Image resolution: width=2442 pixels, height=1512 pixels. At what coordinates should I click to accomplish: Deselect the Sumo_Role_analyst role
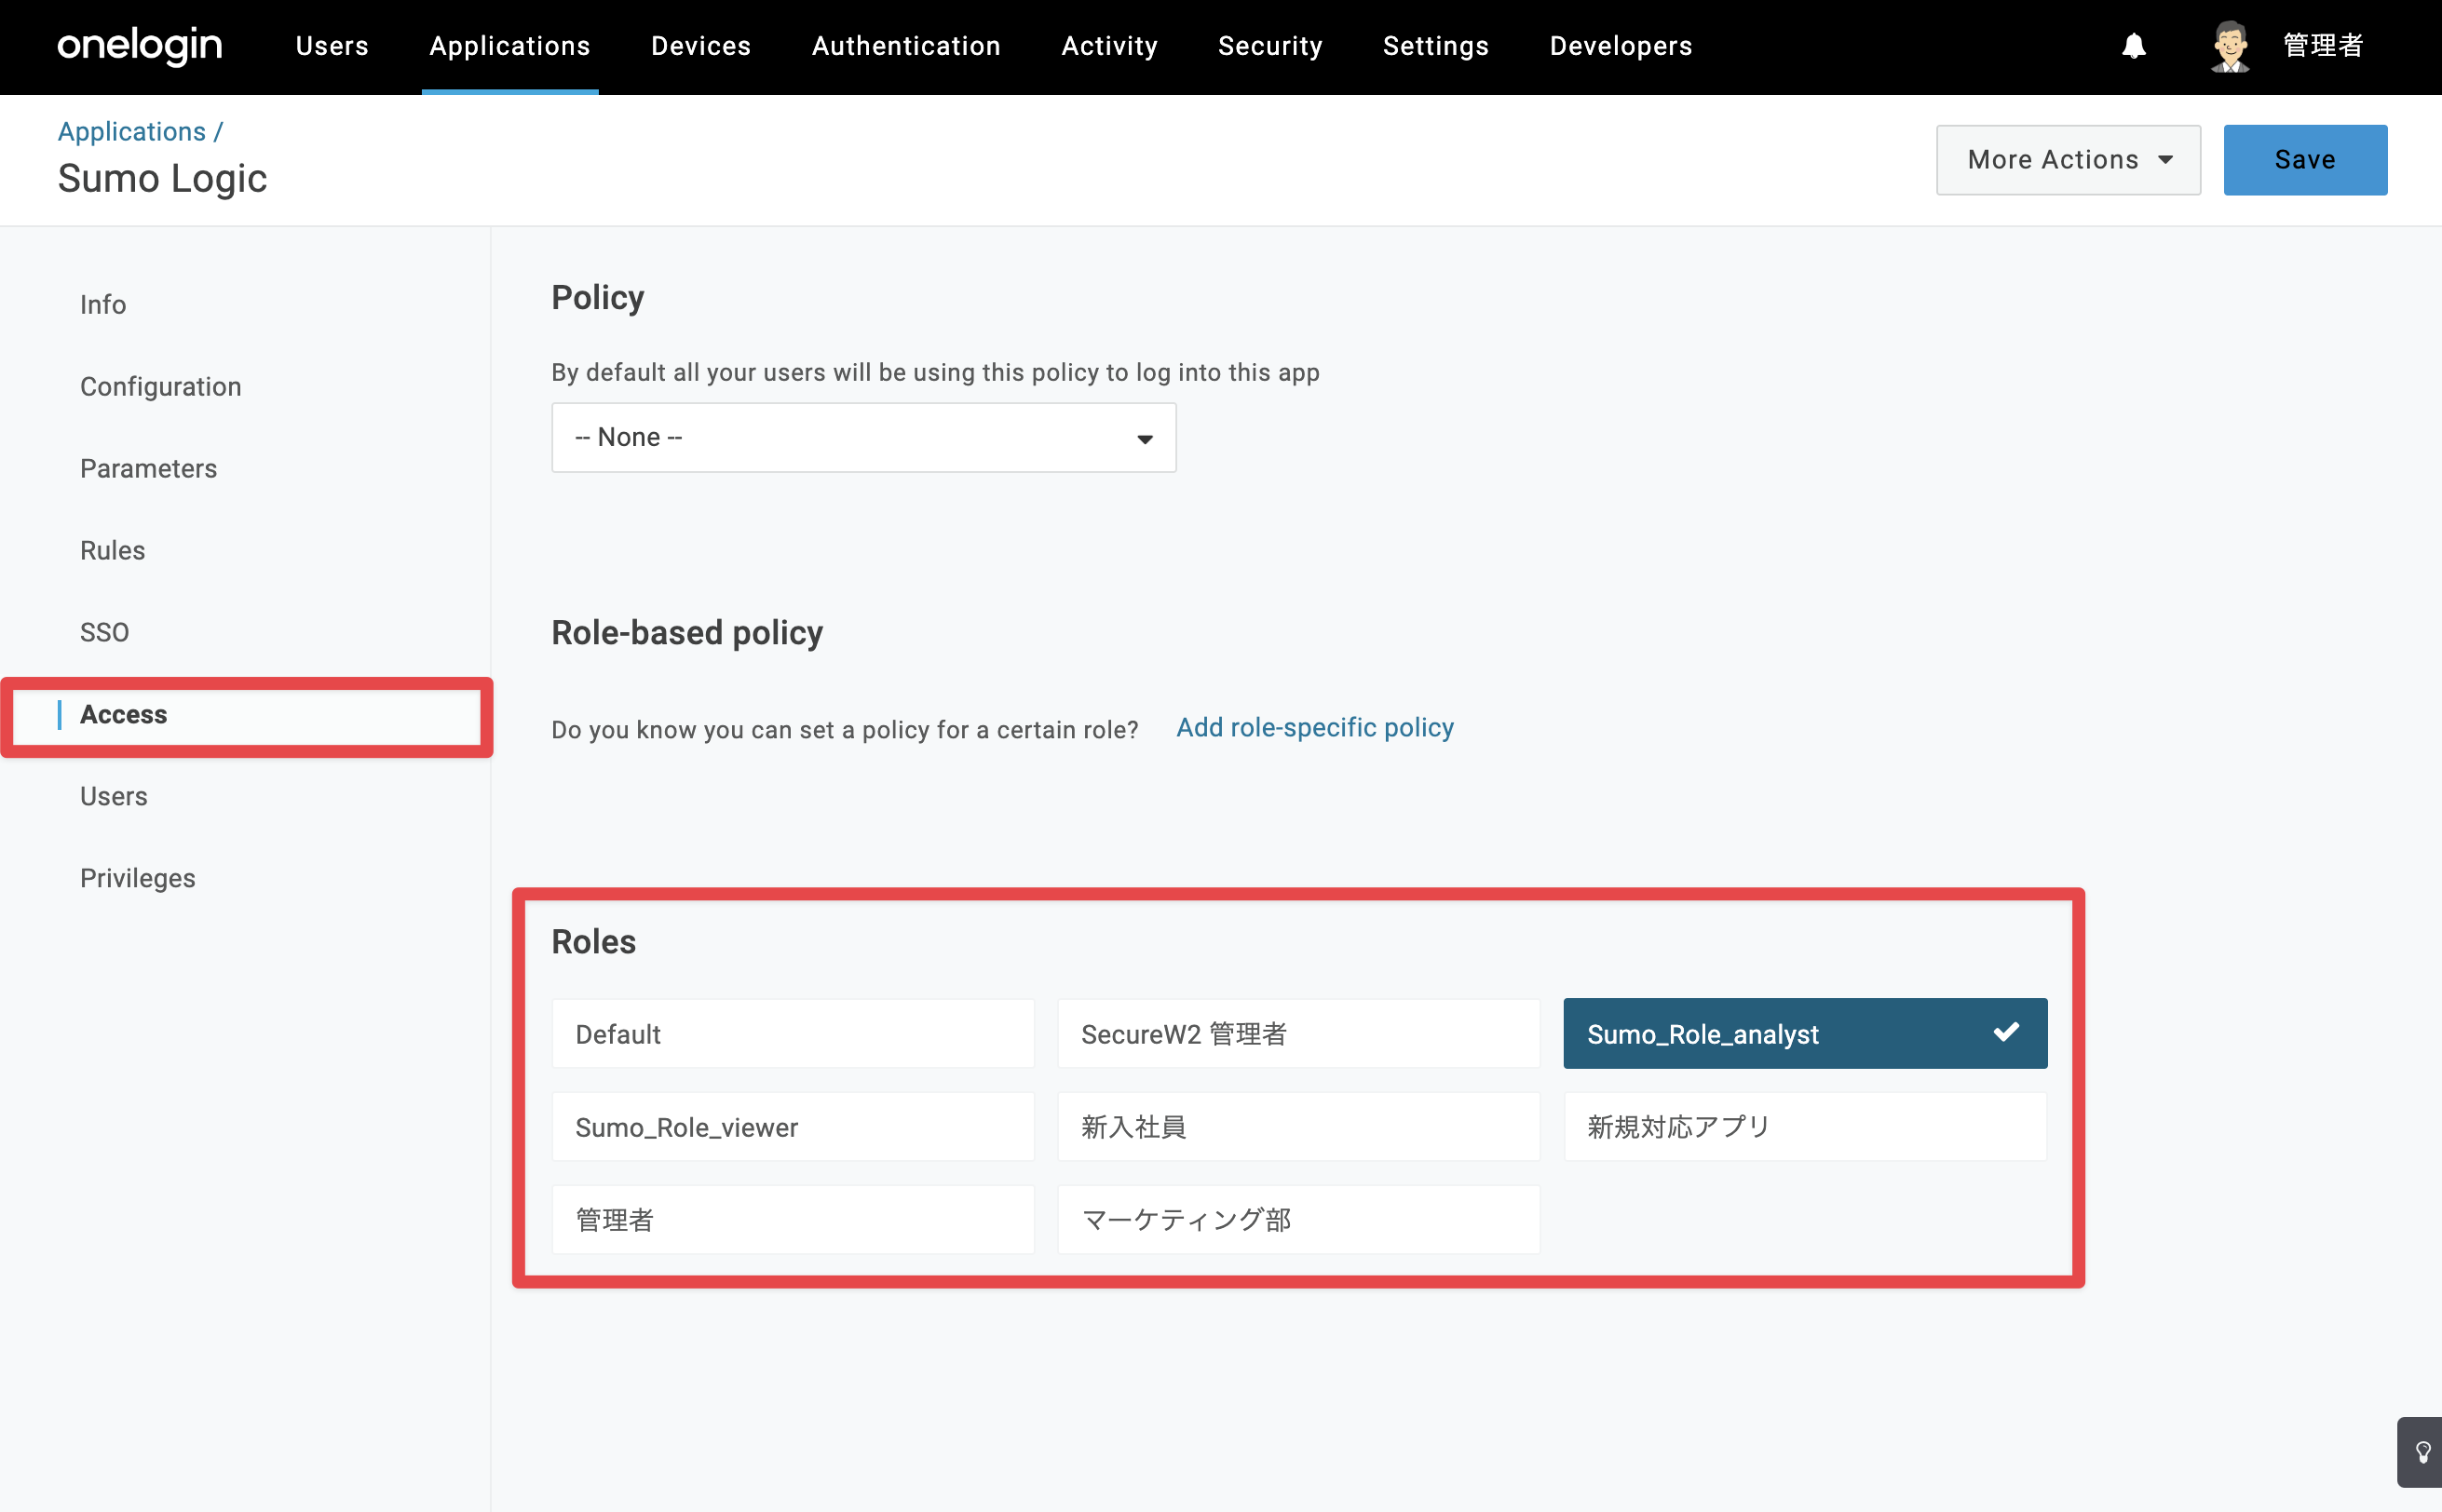pyautogui.click(x=1805, y=1034)
